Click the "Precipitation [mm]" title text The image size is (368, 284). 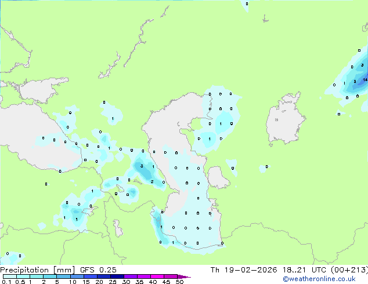[x=38, y=270]
